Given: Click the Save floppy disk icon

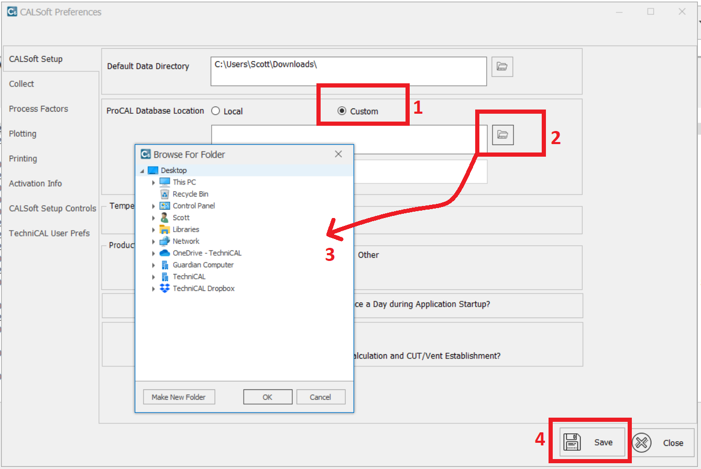Looking at the screenshot, I should coord(572,443).
